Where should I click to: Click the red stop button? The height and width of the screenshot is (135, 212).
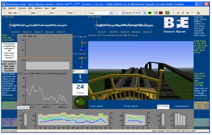(x=161, y=13)
